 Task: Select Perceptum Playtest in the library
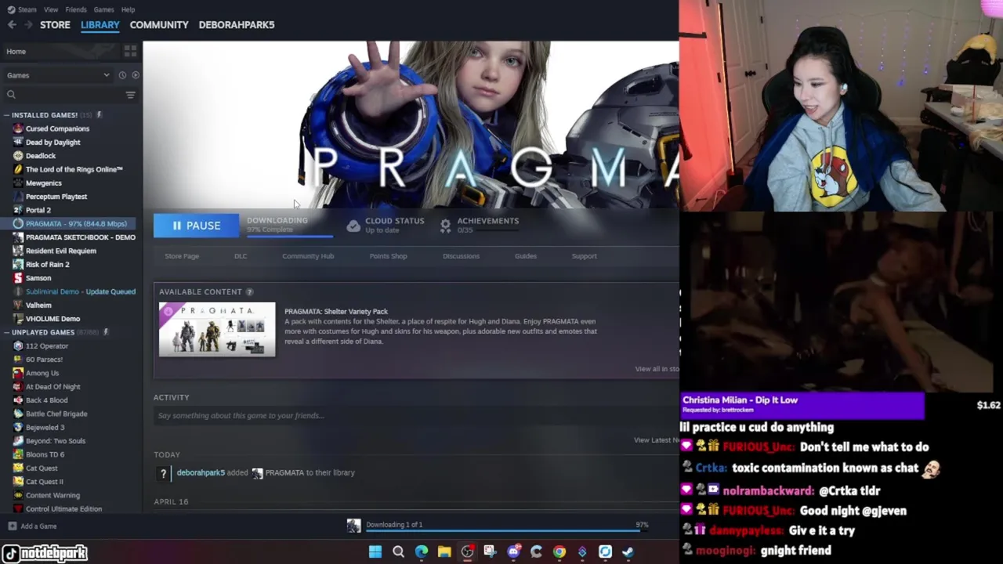56,197
